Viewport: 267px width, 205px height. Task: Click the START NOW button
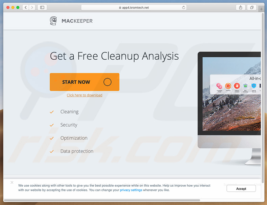(84, 82)
